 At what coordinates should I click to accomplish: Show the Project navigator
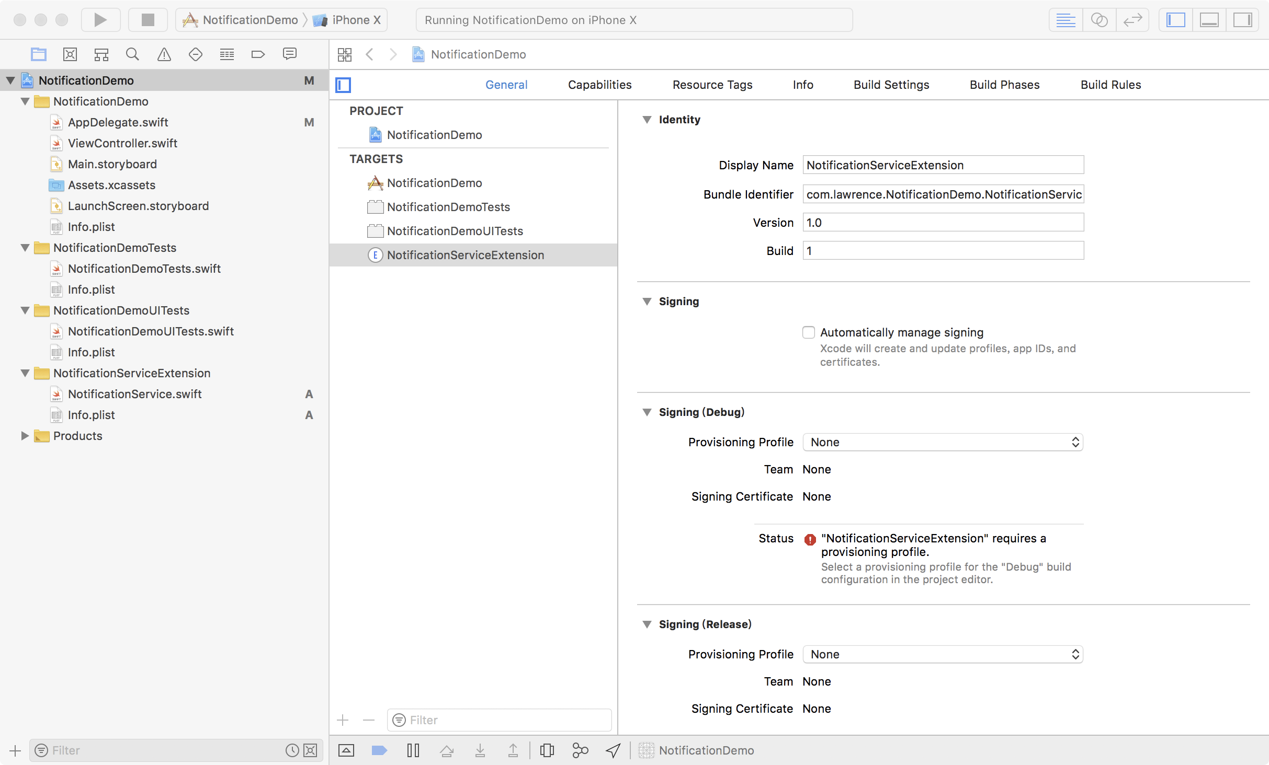click(x=39, y=54)
